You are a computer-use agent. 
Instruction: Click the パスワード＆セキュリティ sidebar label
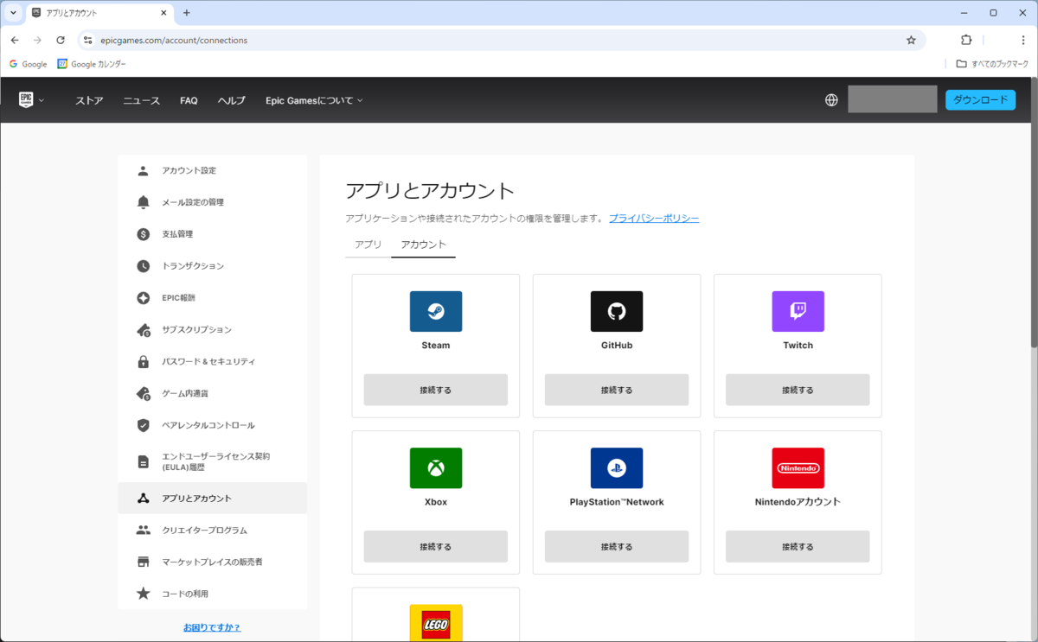click(x=208, y=361)
